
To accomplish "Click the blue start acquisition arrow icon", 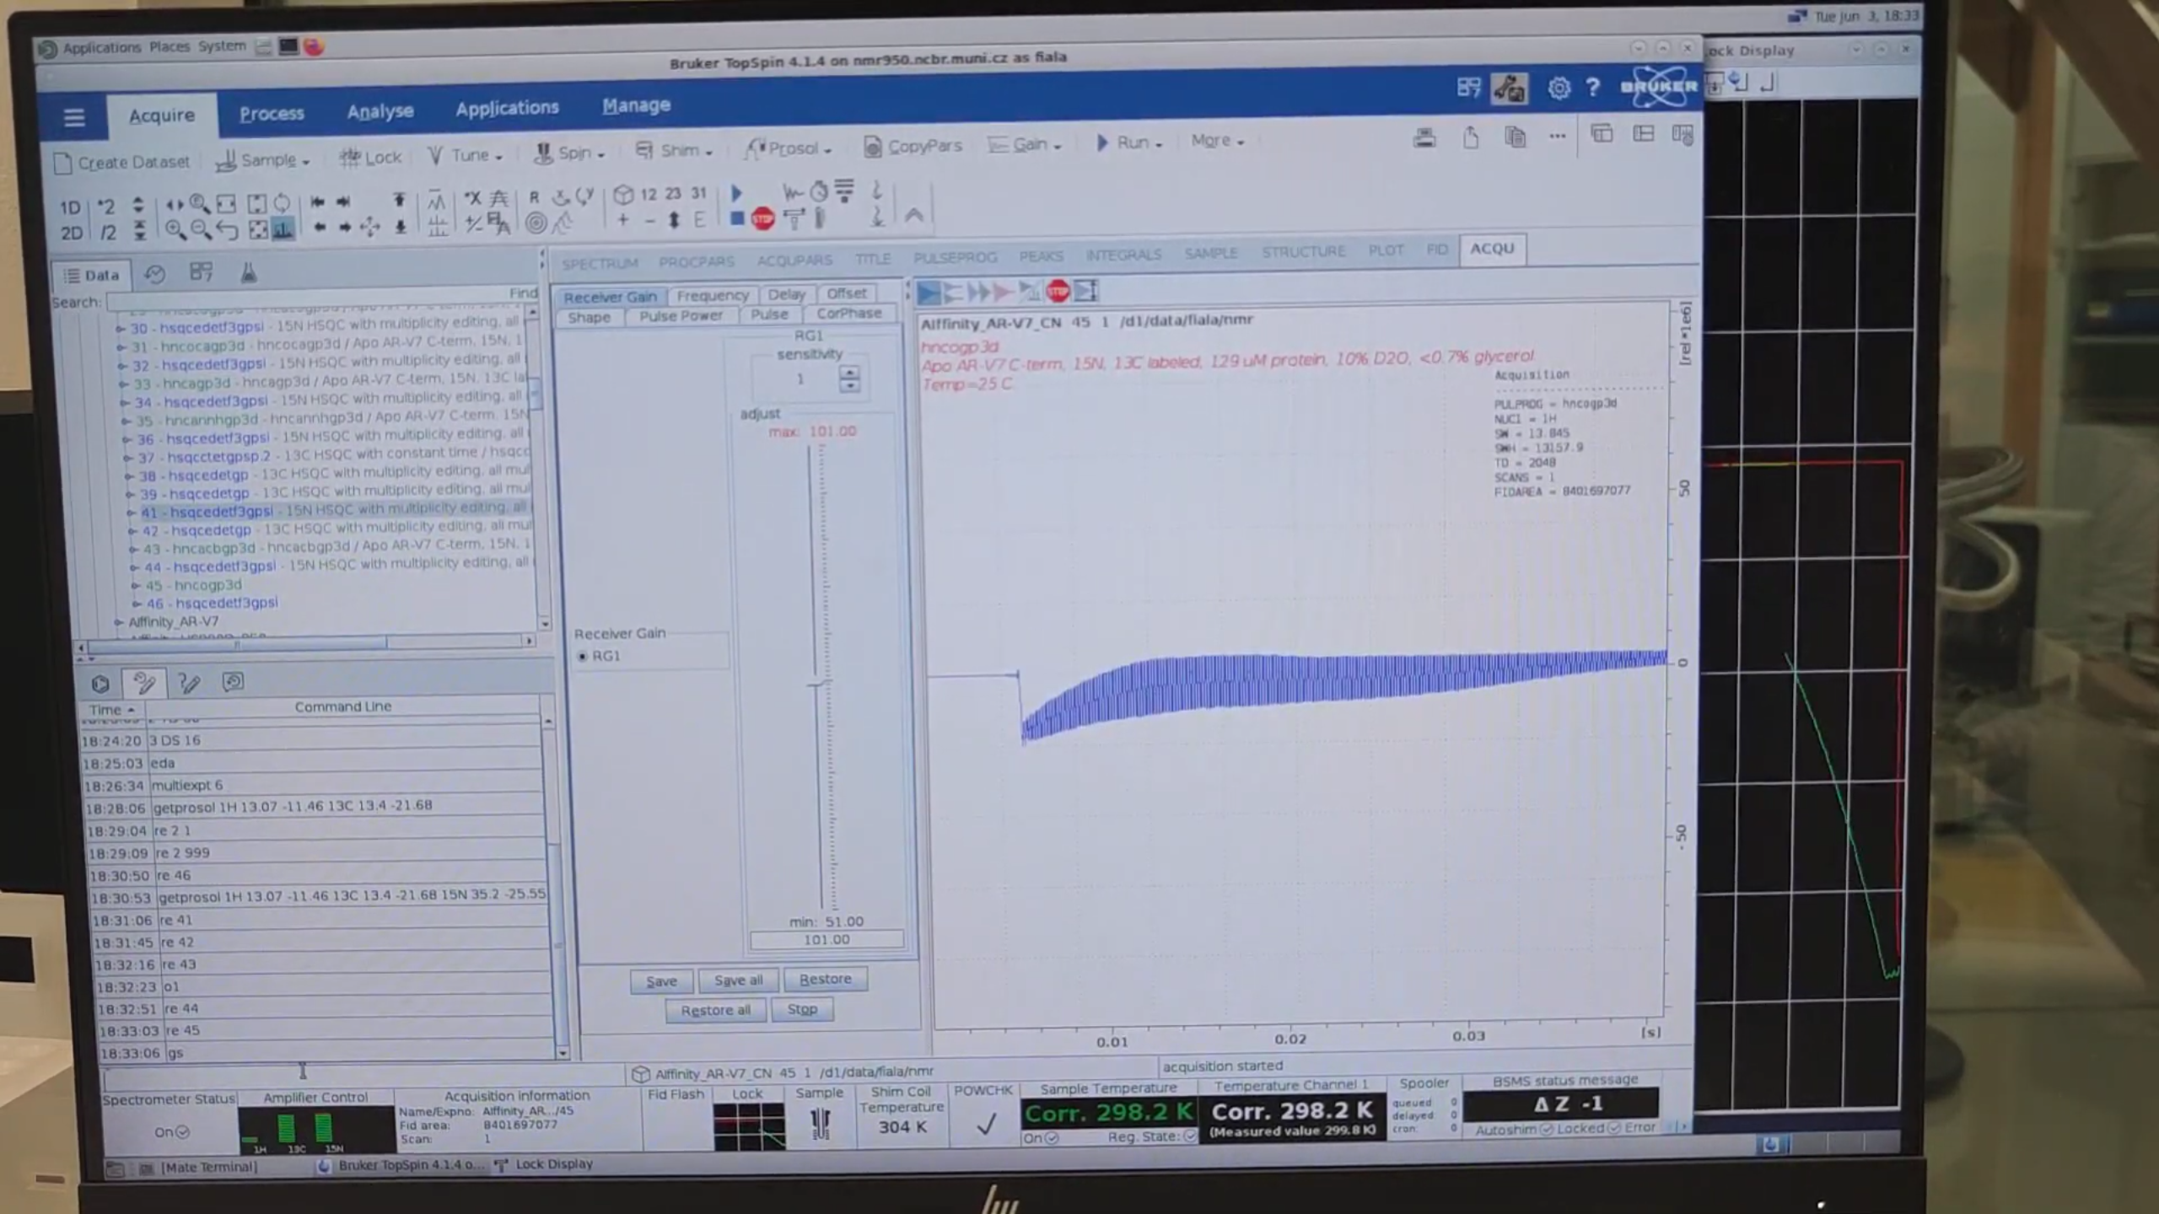I will coord(736,193).
